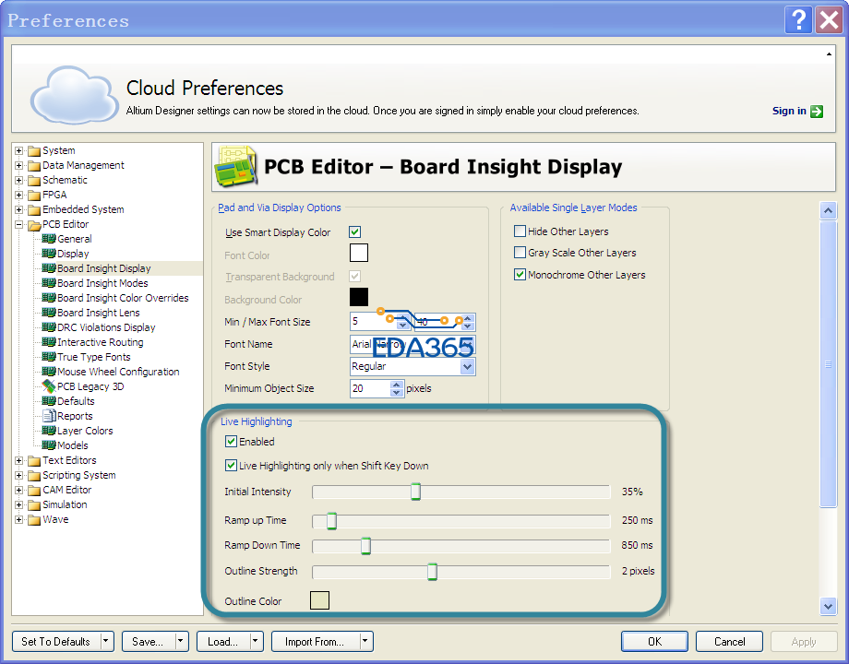Click the help question mark button
This screenshot has height=664, width=849.
click(x=798, y=20)
